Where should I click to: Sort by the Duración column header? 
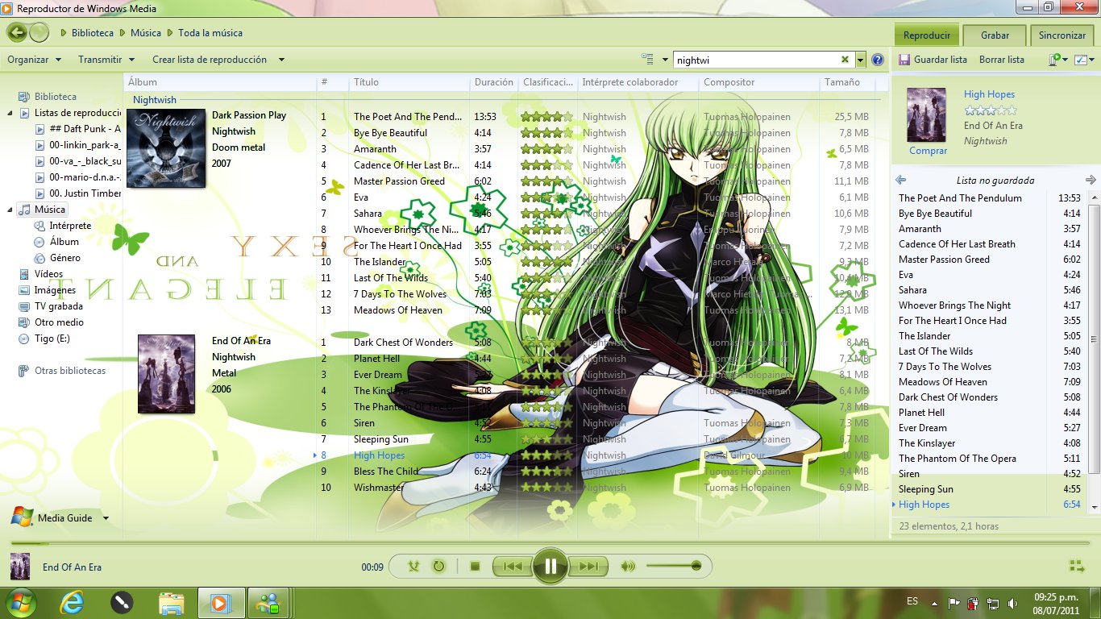click(x=493, y=82)
